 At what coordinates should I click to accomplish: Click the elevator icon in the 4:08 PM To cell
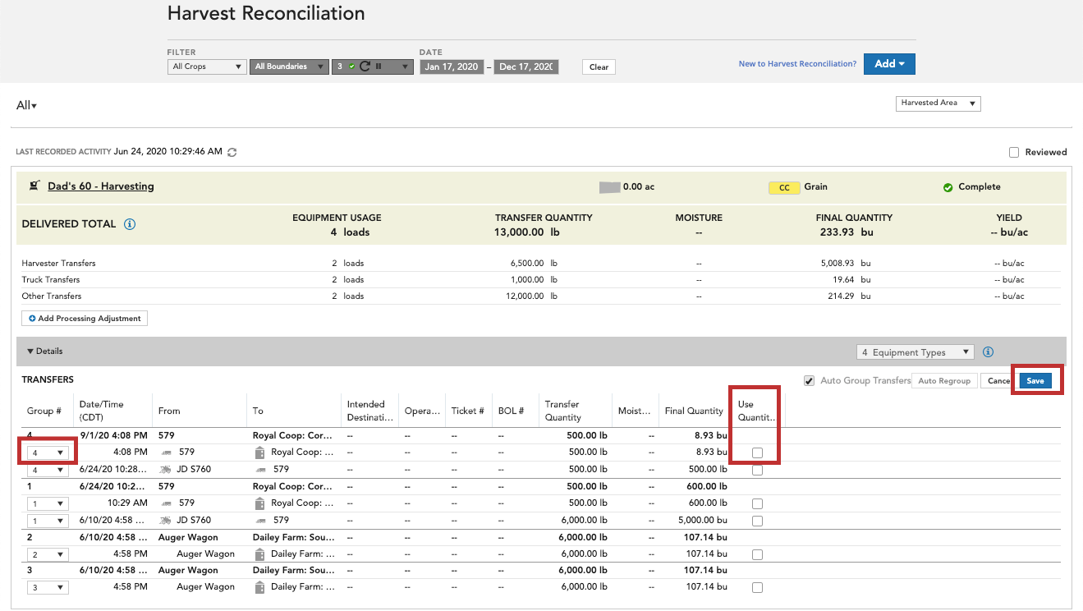260,453
